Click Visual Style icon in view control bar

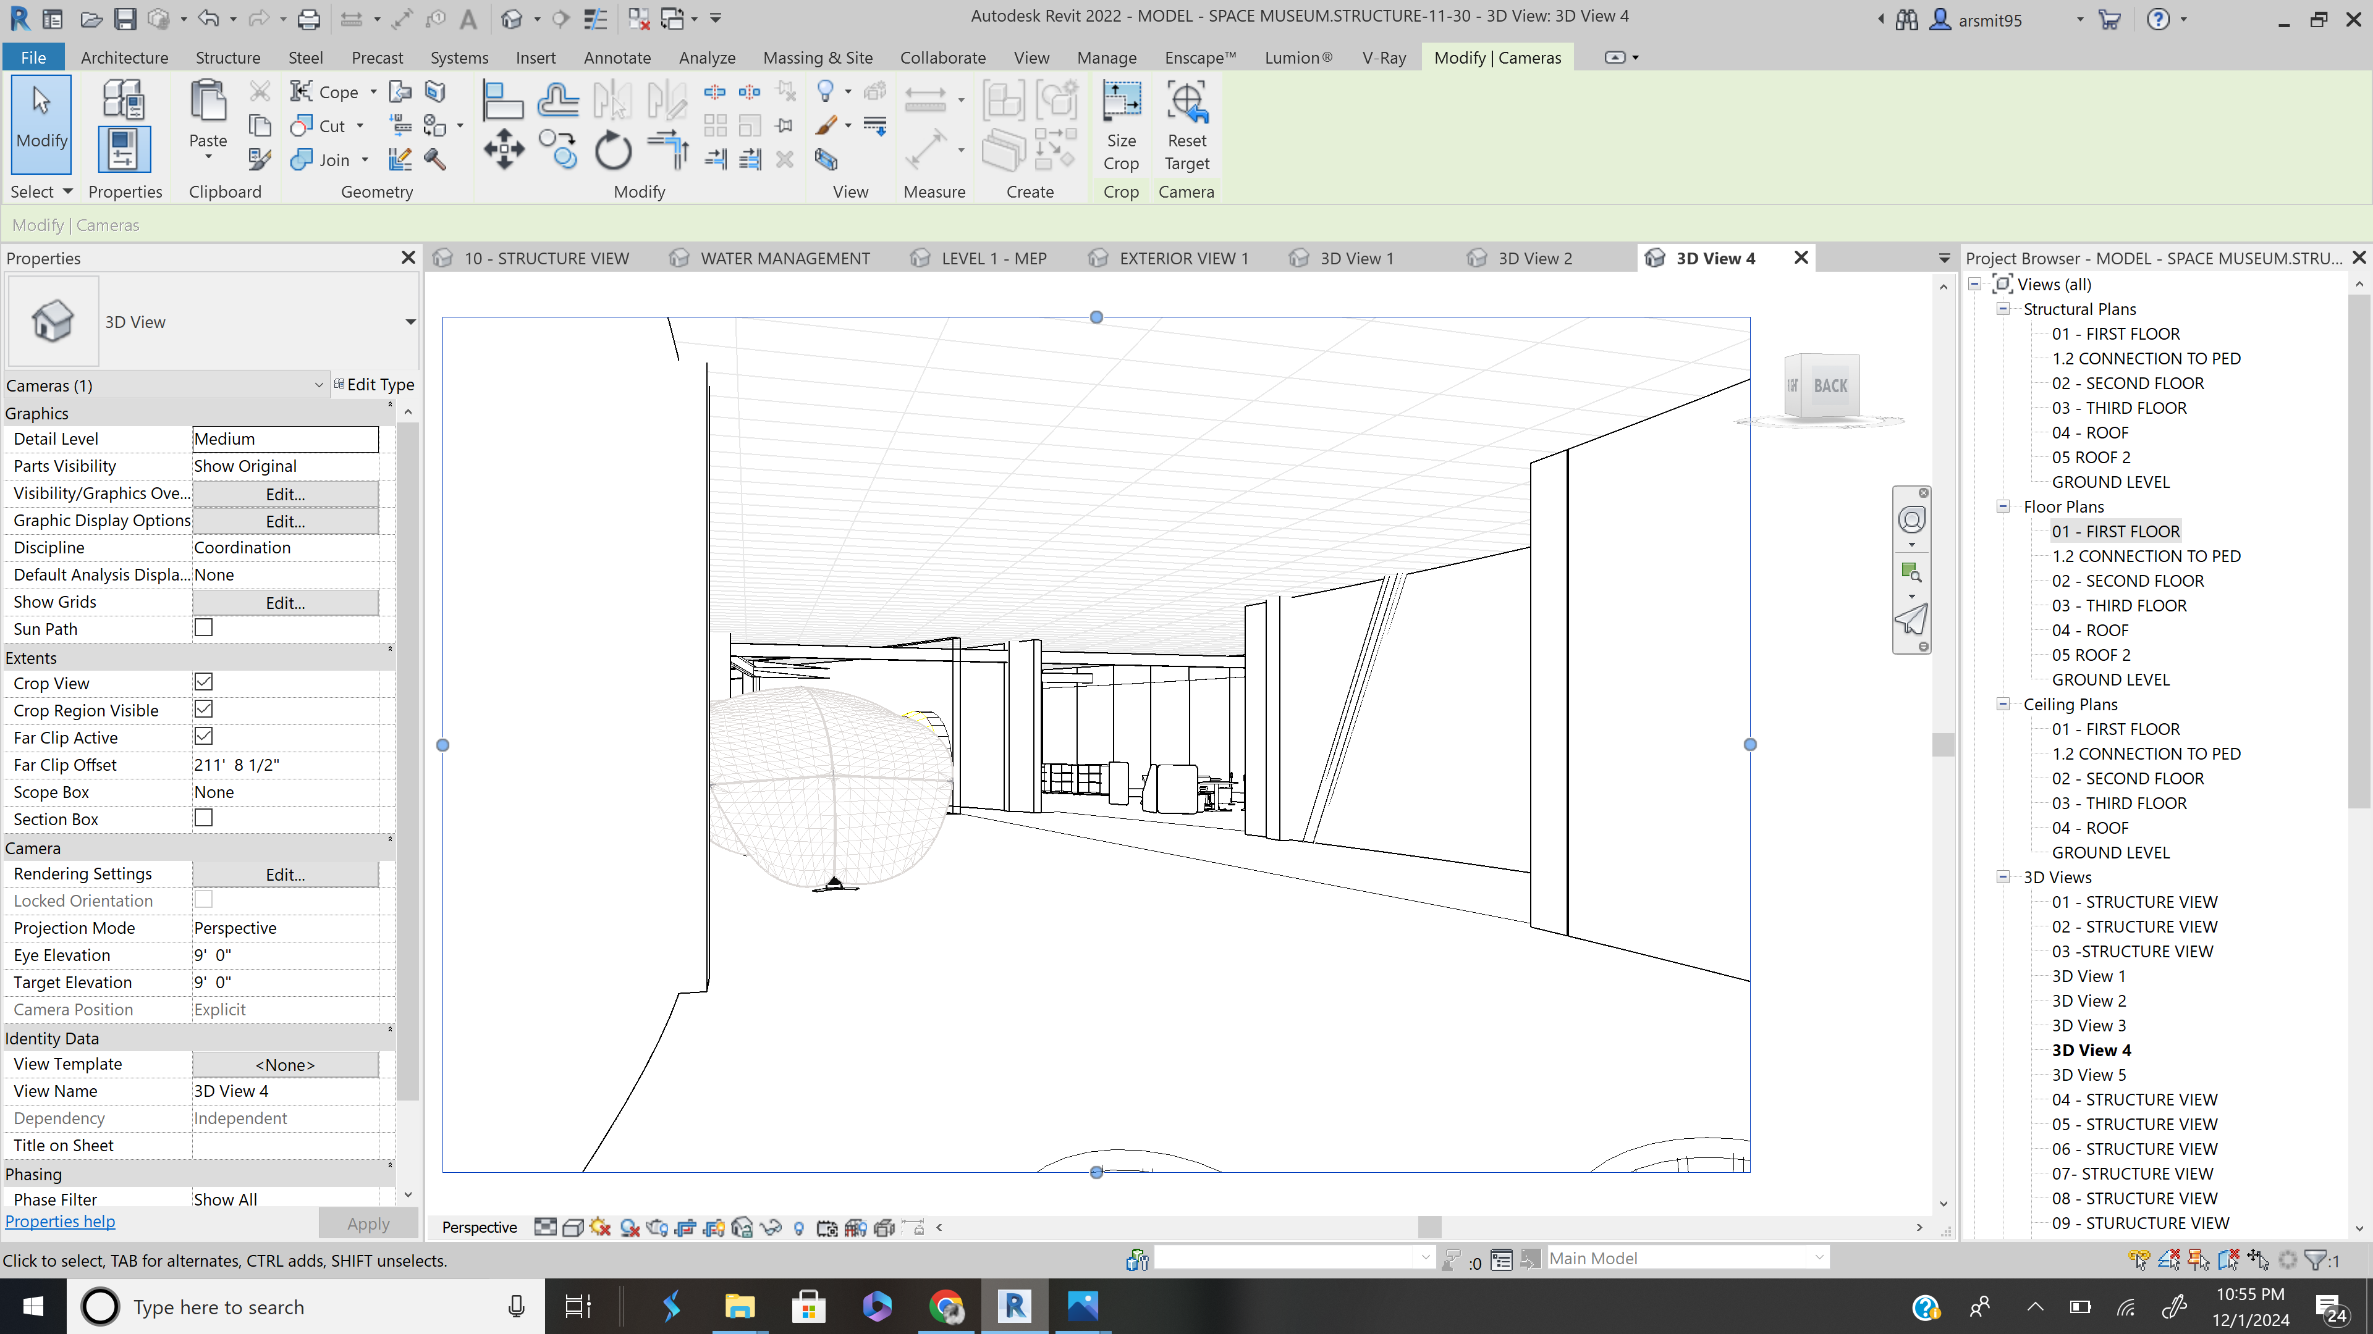(572, 1227)
